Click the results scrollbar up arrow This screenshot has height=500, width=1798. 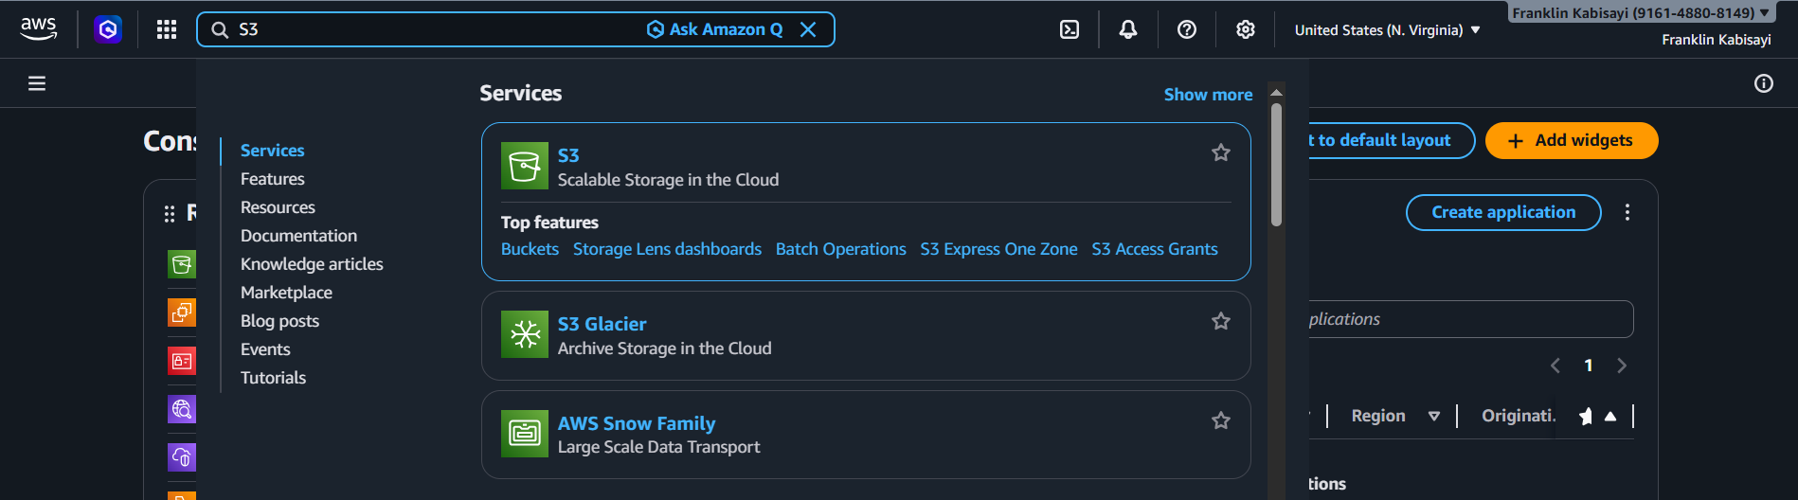1276,93
